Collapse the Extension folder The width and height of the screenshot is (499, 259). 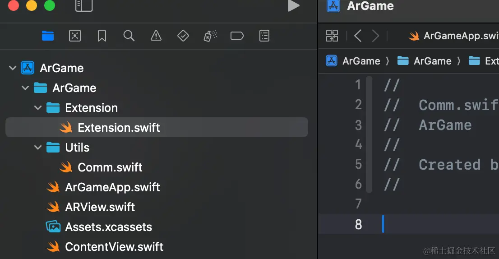tap(38, 108)
